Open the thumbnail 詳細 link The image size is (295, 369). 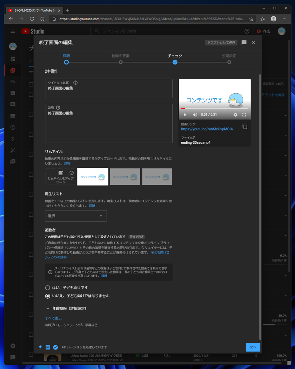click(67, 163)
